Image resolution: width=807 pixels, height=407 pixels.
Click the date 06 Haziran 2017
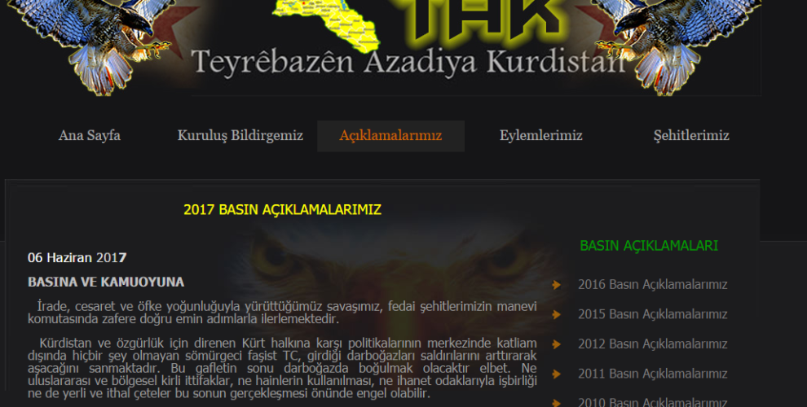77,257
